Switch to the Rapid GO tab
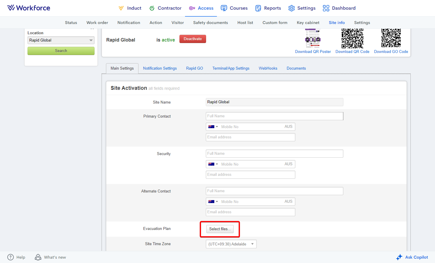This screenshot has height=263, width=435. pyautogui.click(x=195, y=68)
